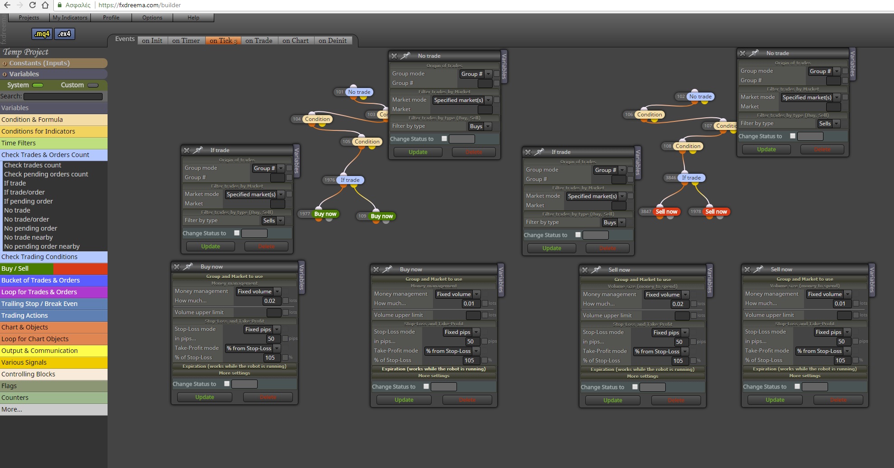Check Change Status in No trade Sells panel

coord(793,136)
